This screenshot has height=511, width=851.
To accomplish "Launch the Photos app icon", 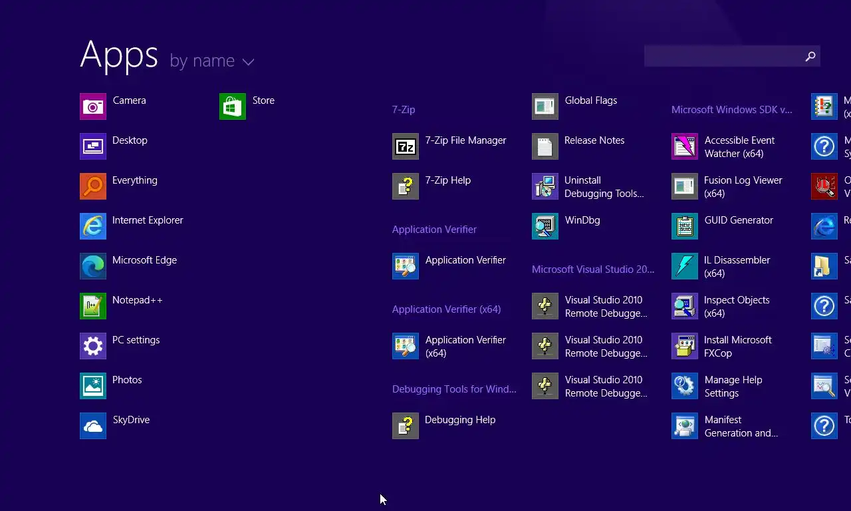I will [x=93, y=386].
